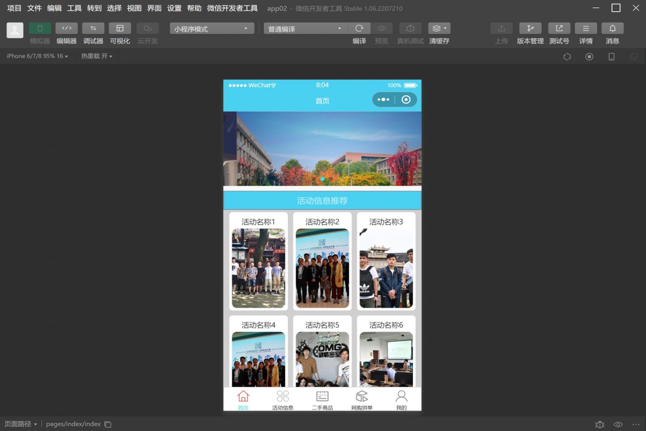Click the capsule more-options button in the simulator

tap(384, 100)
